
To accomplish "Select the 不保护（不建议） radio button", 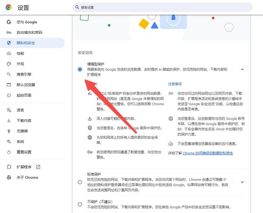I will [x=80, y=204].
